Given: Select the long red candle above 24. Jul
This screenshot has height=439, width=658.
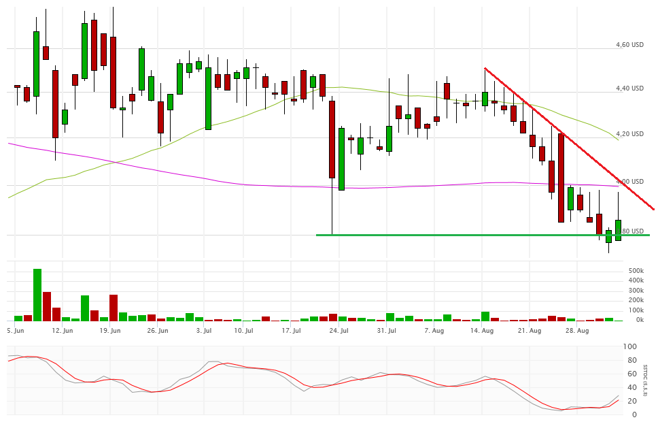Looking at the screenshot, I should tap(332, 140).
